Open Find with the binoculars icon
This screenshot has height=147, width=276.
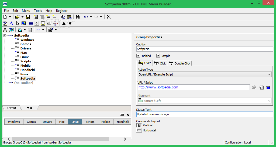(78, 17)
